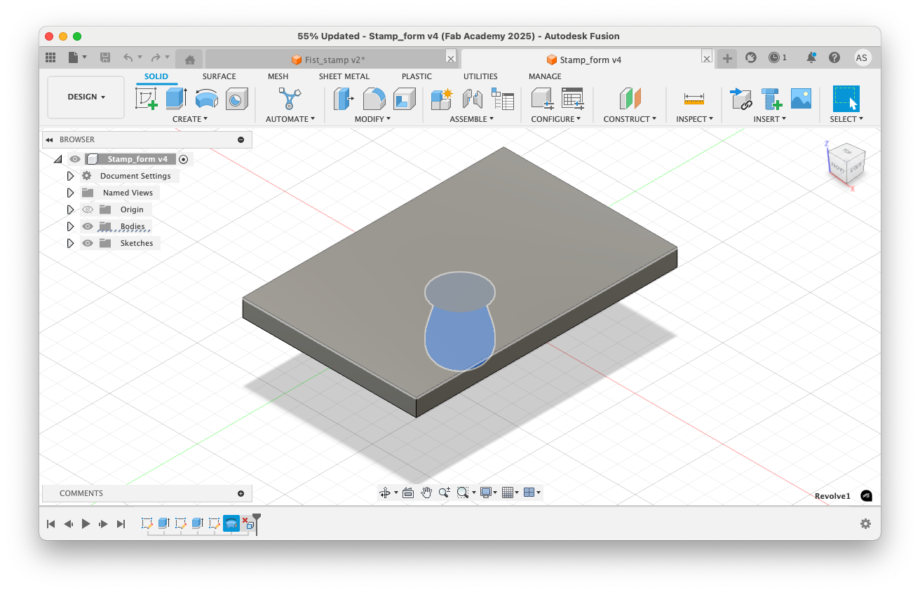Click the Measure tool icon in Inspect
Screen dimensions: 920x592
[x=694, y=98]
